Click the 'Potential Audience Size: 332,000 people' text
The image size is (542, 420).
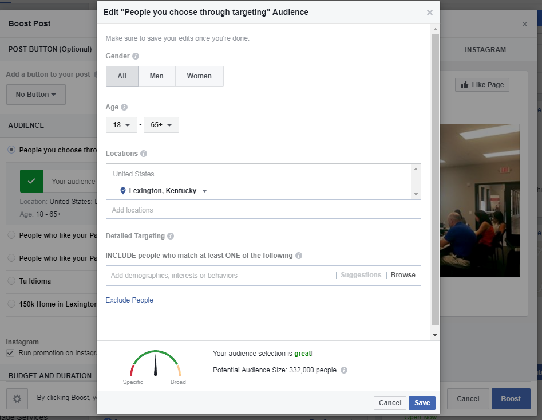(x=275, y=370)
